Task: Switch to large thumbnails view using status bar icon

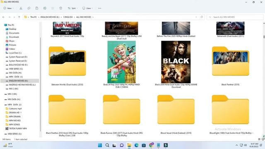Action: point(263,139)
